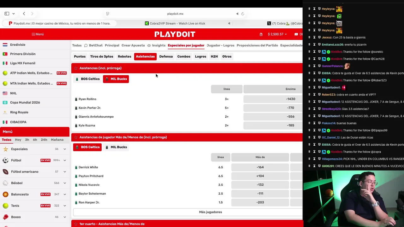Open the $2,500.57 balance dropdown
The height and width of the screenshot is (227, 404).
pos(277,34)
